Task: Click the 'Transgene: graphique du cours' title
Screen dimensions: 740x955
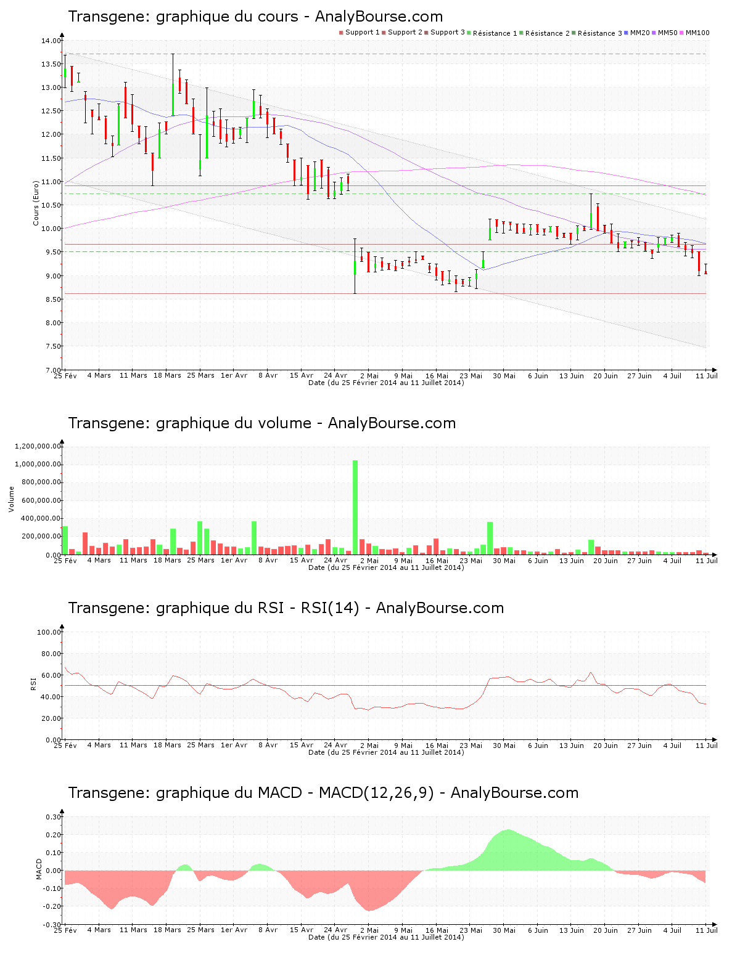Action: [x=255, y=17]
